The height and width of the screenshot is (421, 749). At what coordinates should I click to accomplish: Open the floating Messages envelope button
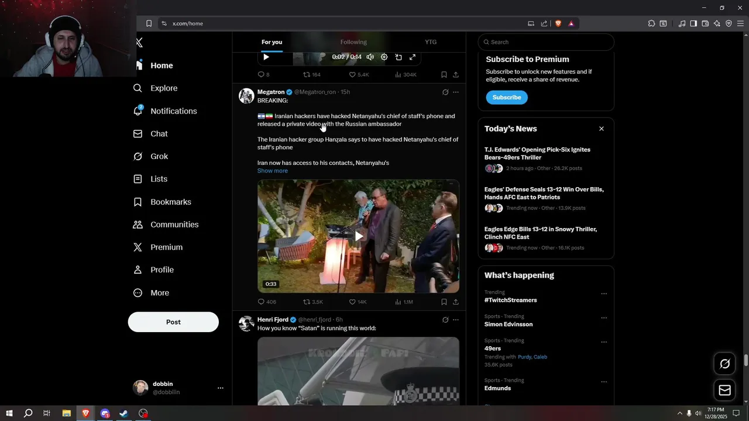pyautogui.click(x=725, y=390)
